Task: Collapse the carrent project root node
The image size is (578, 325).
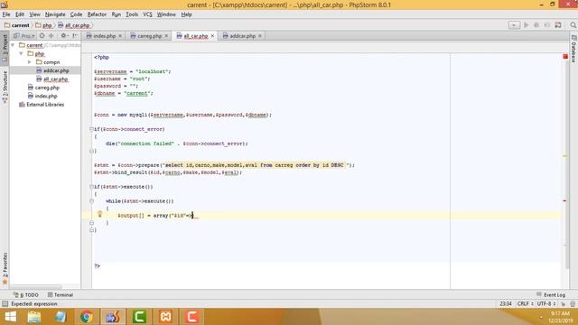Action: tap(13, 45)
